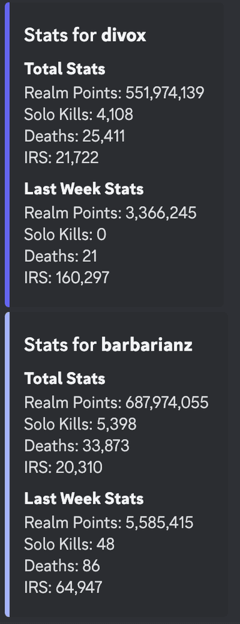
Task: Click the "Stats for divox" embed title
Action: 85,35
